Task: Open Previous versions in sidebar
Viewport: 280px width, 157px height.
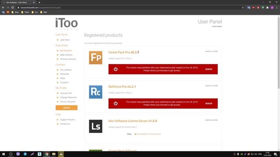Action: (68, 59)
